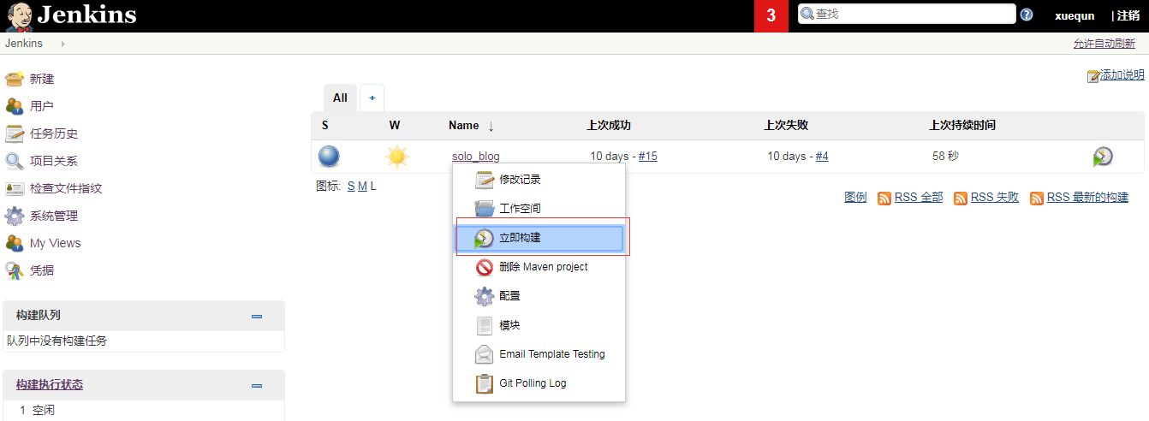Viewport: 1149px width, 421px height.
Task: Set icon size to M
Action: (362, 187)
